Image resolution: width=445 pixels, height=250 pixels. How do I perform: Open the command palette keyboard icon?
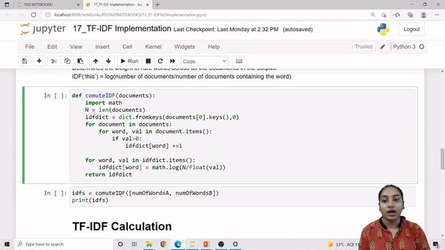[x=239, y=61]
